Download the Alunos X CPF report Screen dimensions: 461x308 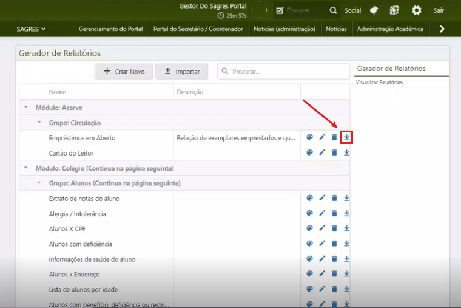346,228
